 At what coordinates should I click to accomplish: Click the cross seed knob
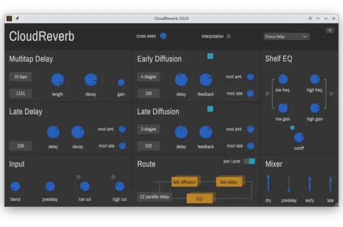coord(163,36)
